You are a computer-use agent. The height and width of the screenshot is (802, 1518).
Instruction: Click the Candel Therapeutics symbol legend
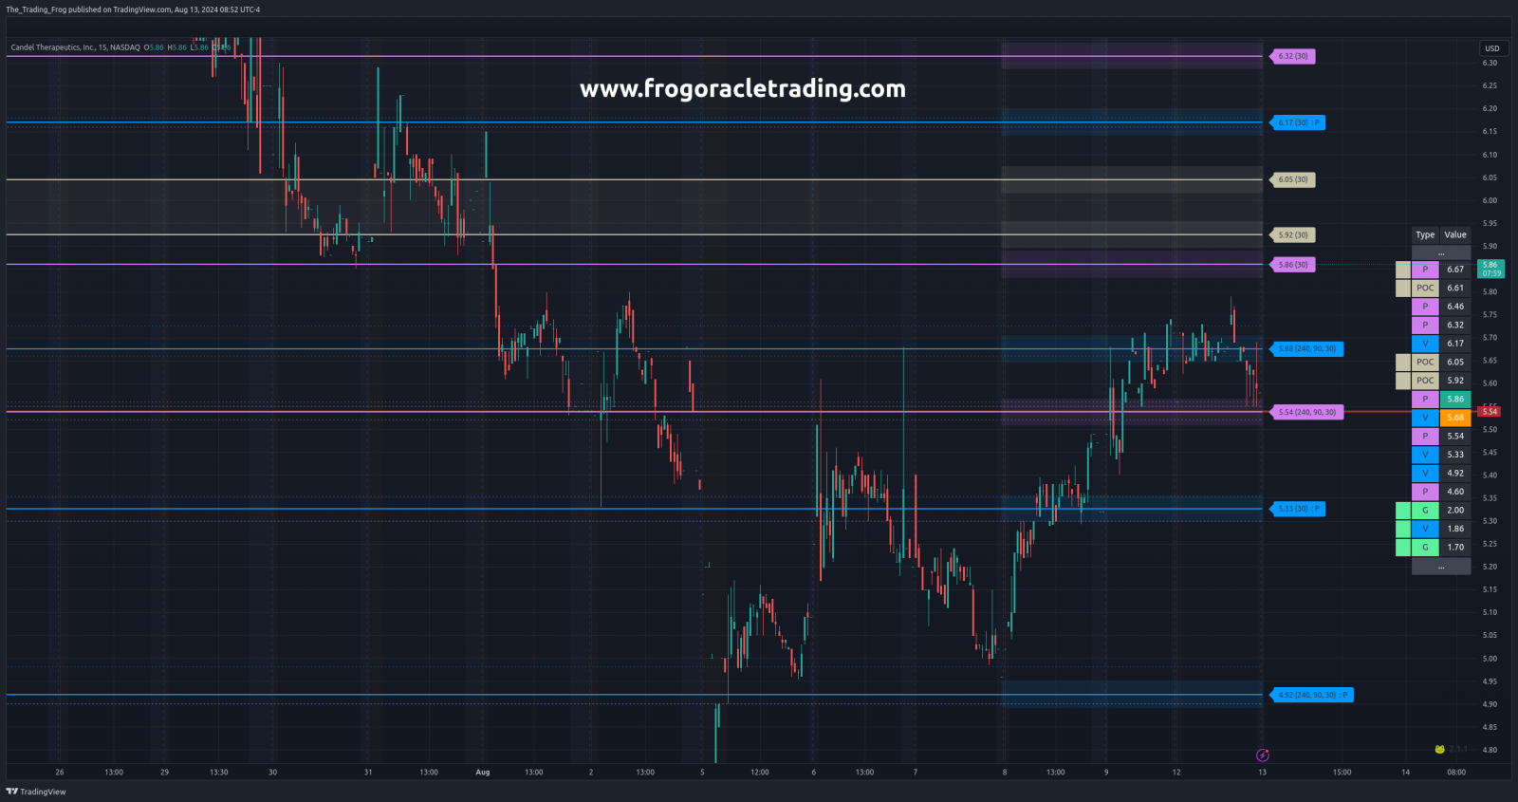click(75, 47)
